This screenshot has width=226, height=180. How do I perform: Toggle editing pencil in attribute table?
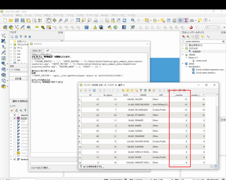tap(81, 90)
